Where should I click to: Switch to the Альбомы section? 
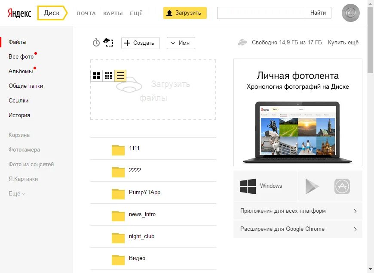coord(20,71)
